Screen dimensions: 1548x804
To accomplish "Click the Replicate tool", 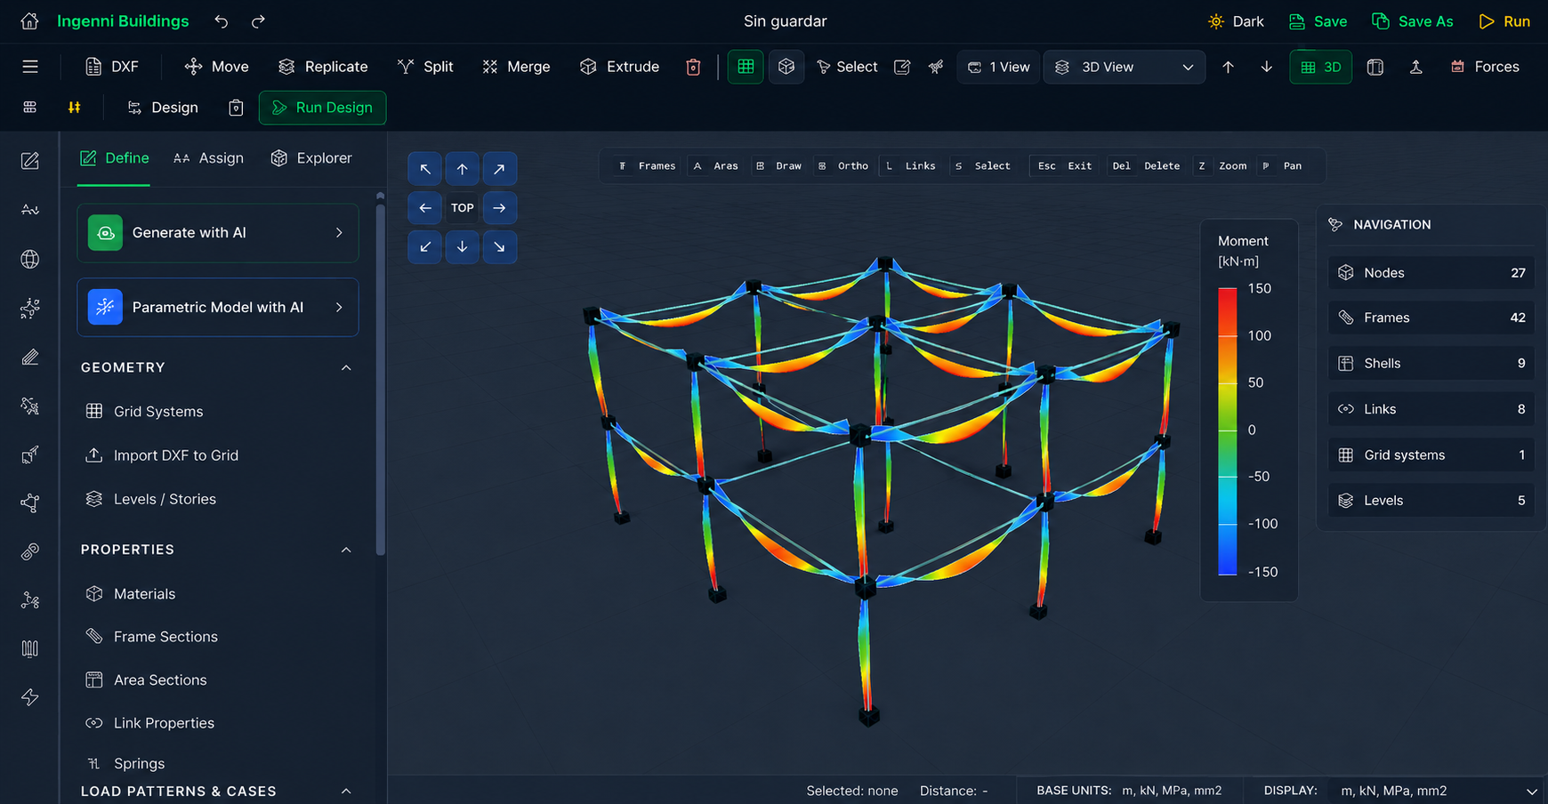I will point(323,67).
